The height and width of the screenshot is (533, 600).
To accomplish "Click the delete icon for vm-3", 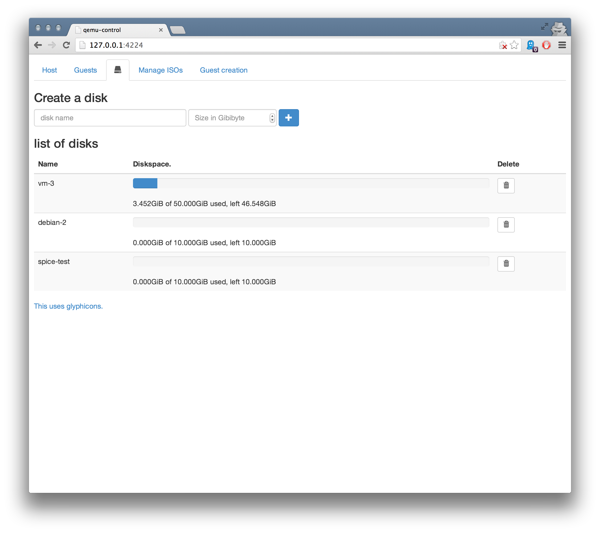I will (506, 185).
